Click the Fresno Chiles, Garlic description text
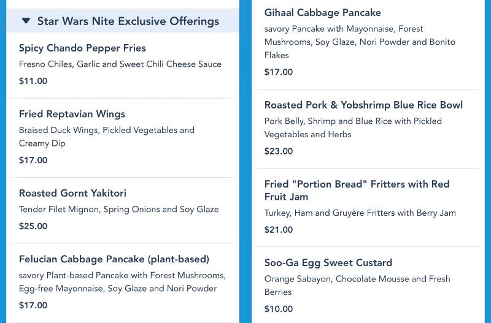This screenshot has width=491, height=323. click(120, 64)
